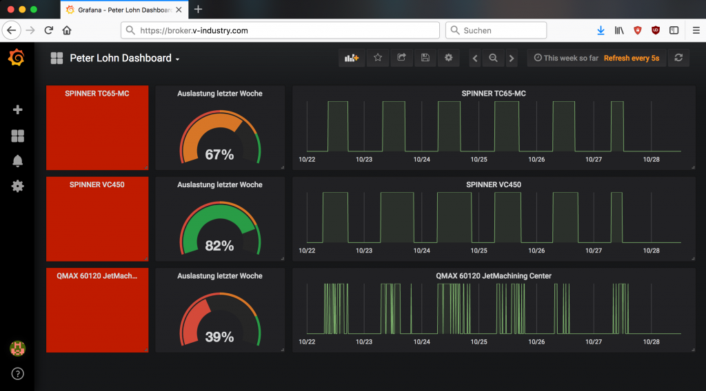Click the SPINNER VC450 red panel title
706x391 pixels.
(97, 184)
